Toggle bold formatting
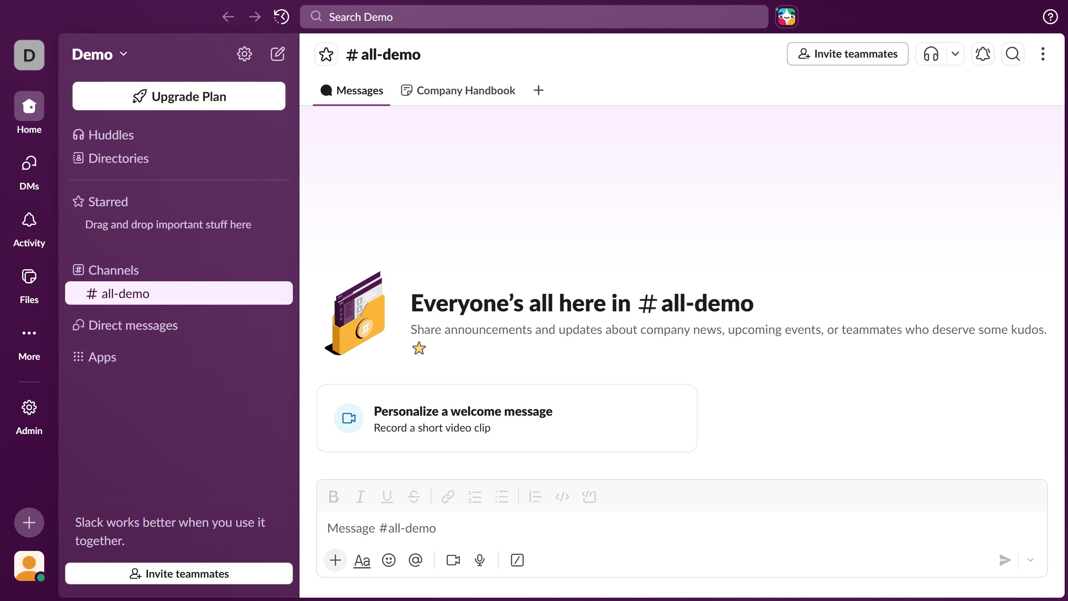Viewport: 1068px width, 601px height. [x=333, y=497]
